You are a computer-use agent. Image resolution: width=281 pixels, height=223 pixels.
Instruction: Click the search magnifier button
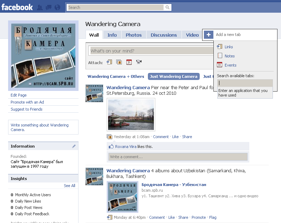pos(167,7)
